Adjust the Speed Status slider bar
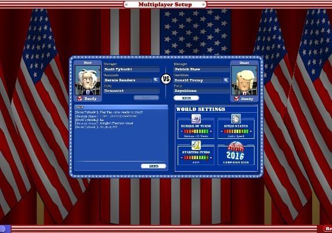The height and width of the screenshot is (233, 332). pyautogui.click(x=236, y=131)
